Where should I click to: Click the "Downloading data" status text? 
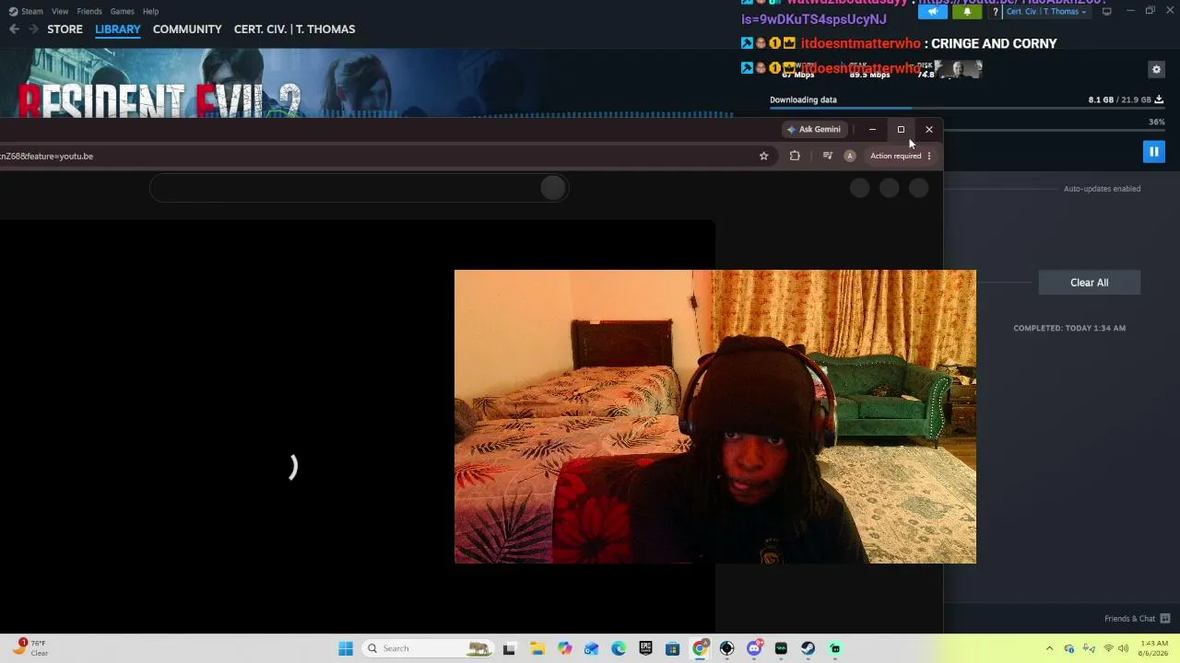pyautogui.click(x=803, y=99)
